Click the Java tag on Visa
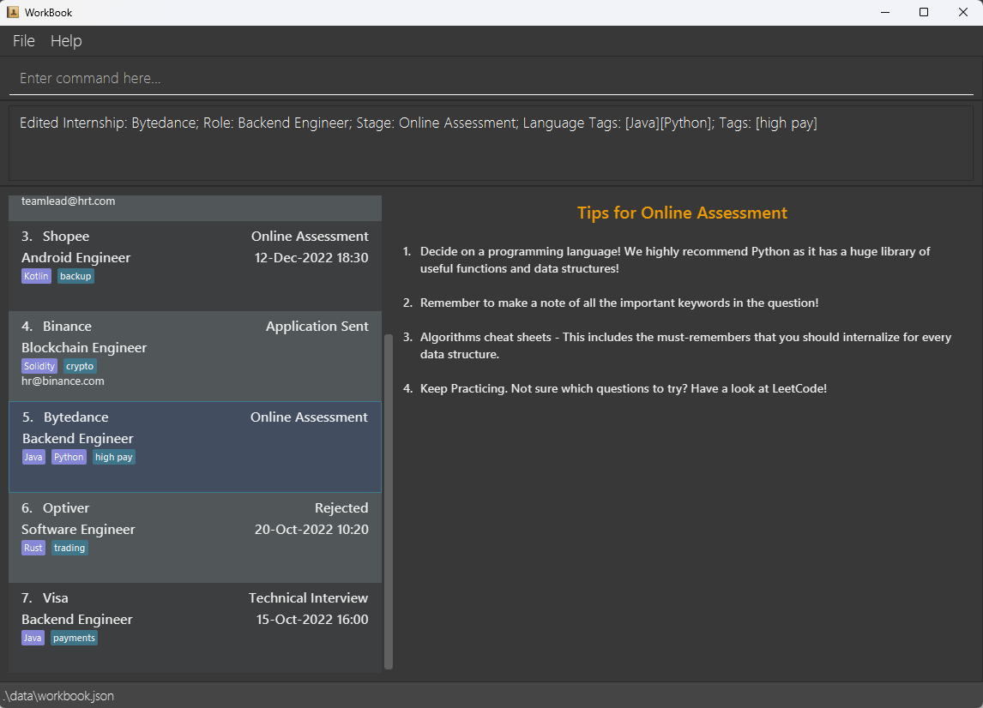The height and width of the screenshot is (708, 983). click(33, 638)
